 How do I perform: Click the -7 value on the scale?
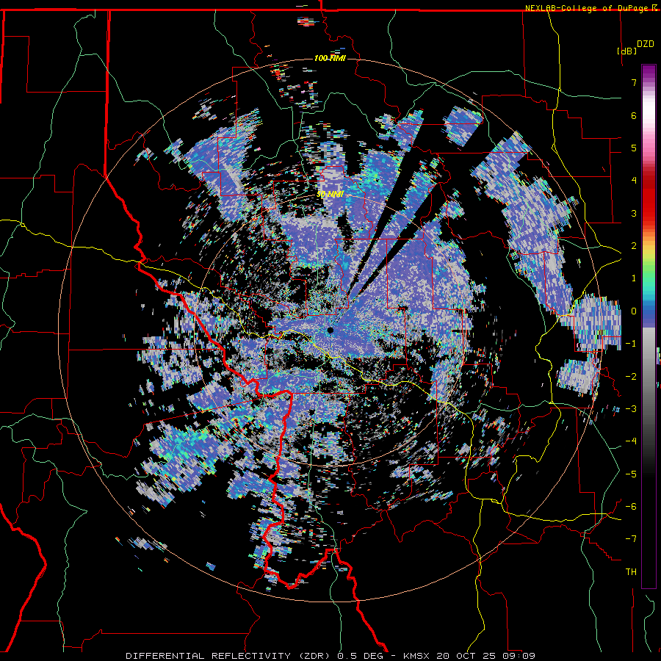[631, 539]
